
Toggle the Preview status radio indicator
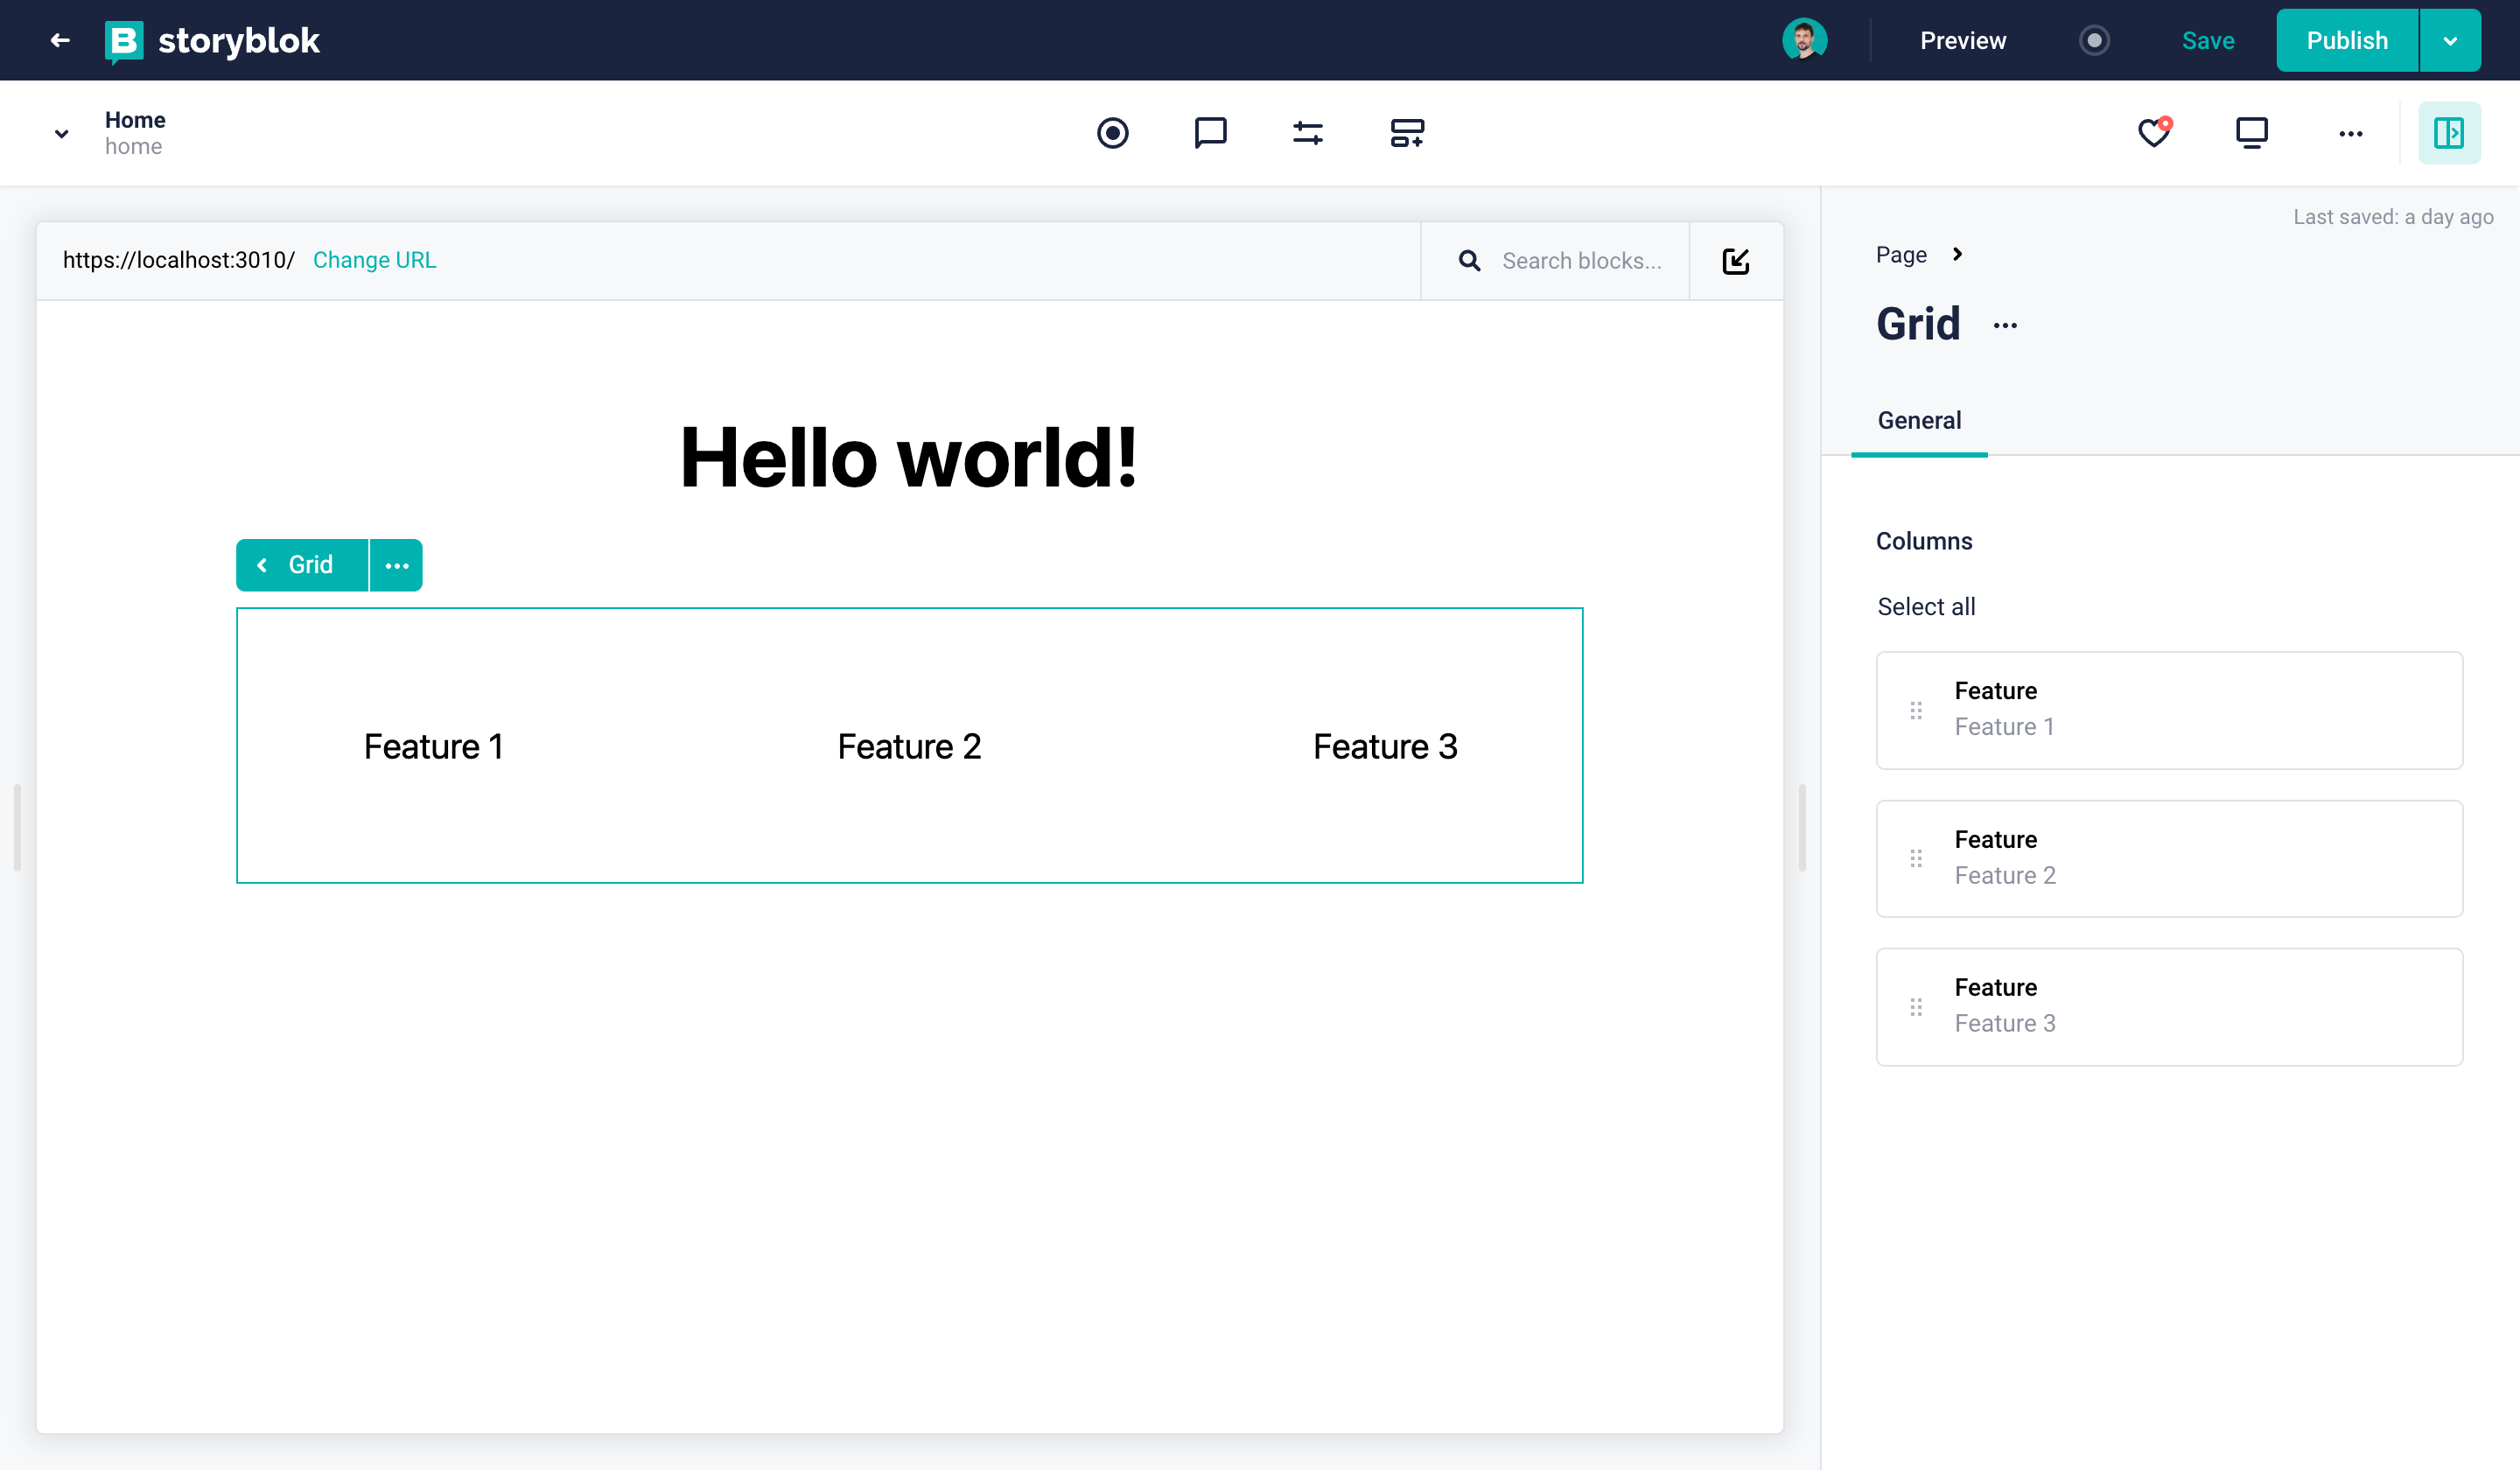[2094, 40]
